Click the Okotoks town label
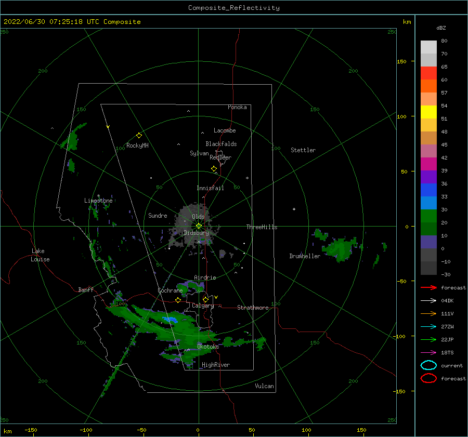The height and width of the screenshot is (437, 468). coord(208,347)
